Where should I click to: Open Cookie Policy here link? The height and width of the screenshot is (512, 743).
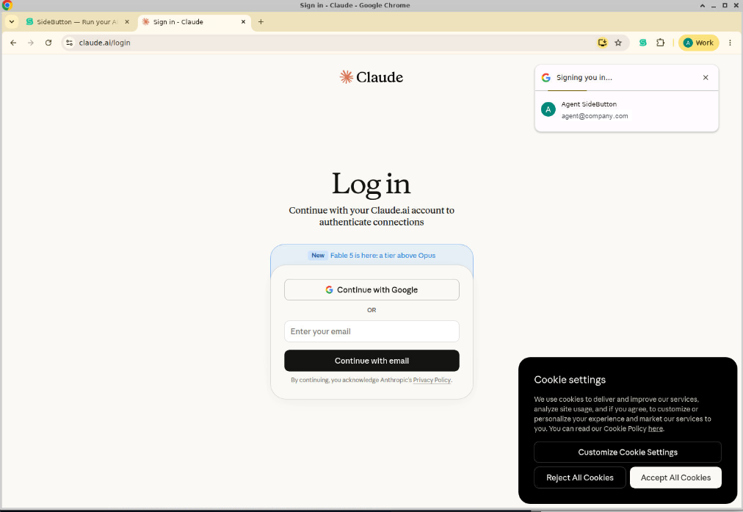tap(656, 428)
